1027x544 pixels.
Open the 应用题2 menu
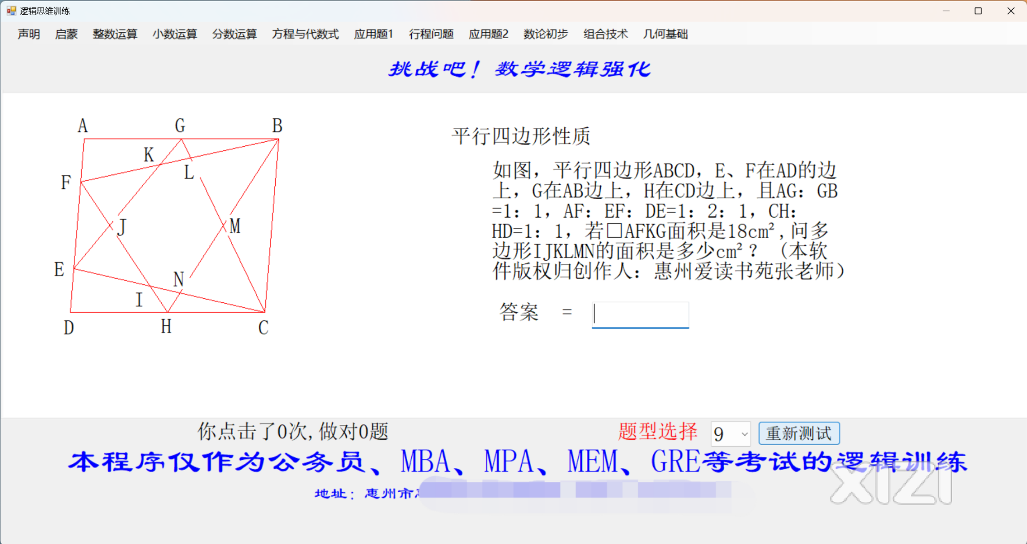tap(488, 34)
